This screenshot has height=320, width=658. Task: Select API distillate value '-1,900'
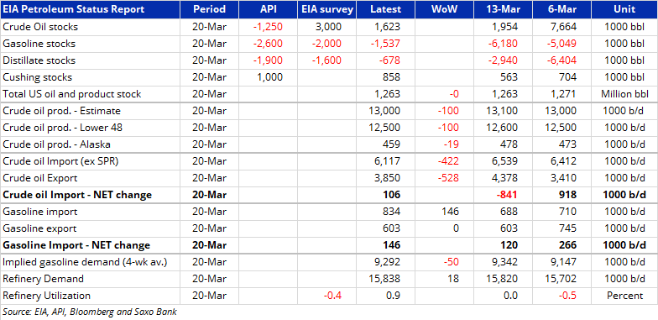click(269, 60)
